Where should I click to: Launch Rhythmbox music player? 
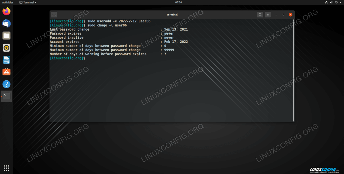pyautogui.click(x=6, y=48)
